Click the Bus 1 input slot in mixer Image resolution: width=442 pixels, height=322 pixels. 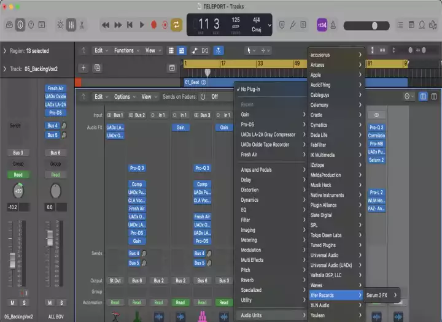[x=115, y=115]
